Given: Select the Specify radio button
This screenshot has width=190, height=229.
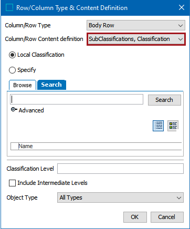Looking at the screenshot, I should 12,70.
